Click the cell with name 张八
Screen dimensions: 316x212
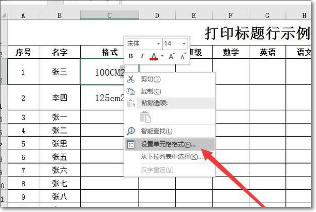point(59,197)
